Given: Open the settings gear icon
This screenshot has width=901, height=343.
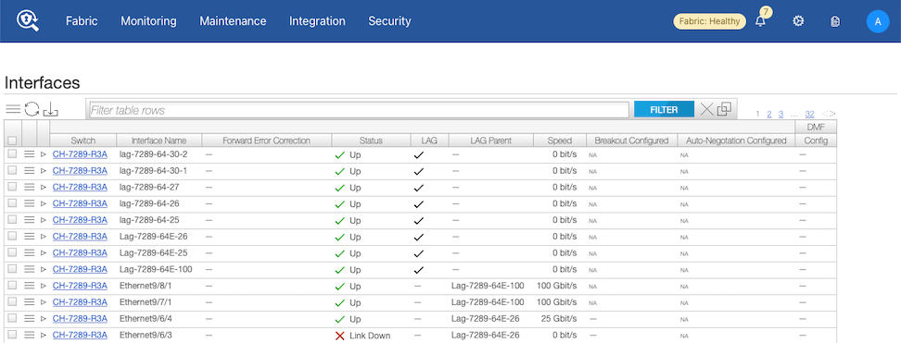Looking at the screenshot, I should coord(798,21).
